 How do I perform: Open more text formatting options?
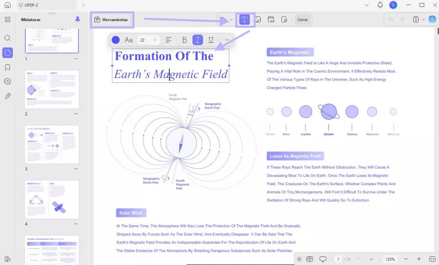[x=227, y=40]
